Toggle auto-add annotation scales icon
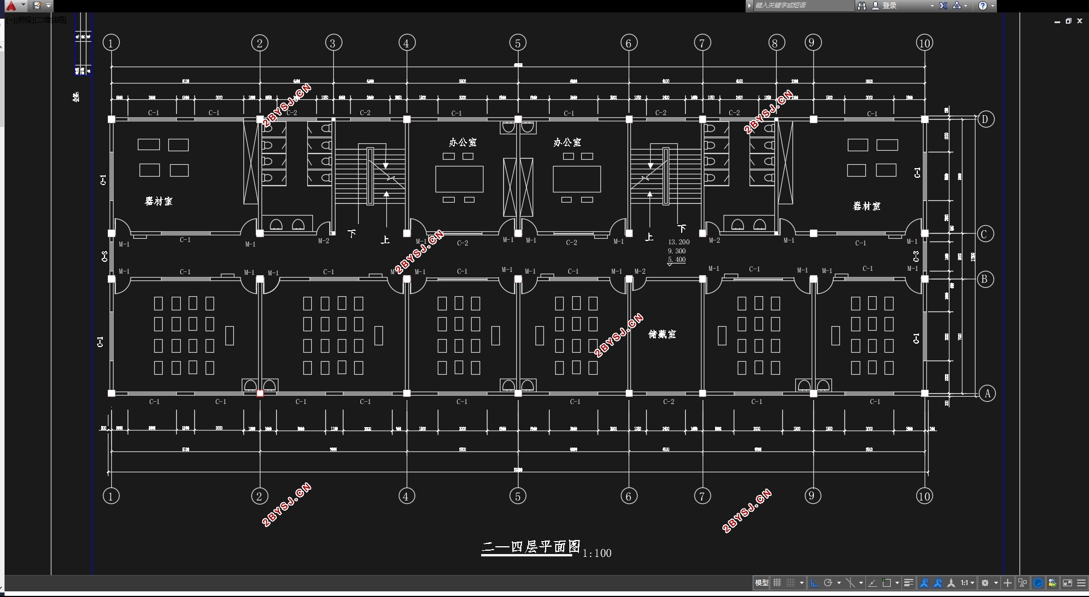Image resolution: width=1089 pixels, height=597 pixels. pyautogui.click(x=938, y=583)
